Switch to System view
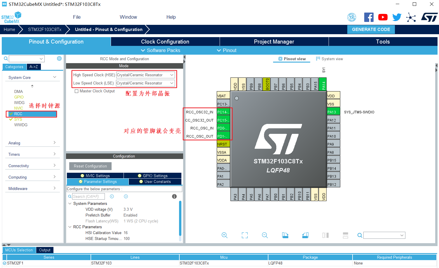Image resolution: width=439 pixels, height=268 pixels. click(329, 59)
